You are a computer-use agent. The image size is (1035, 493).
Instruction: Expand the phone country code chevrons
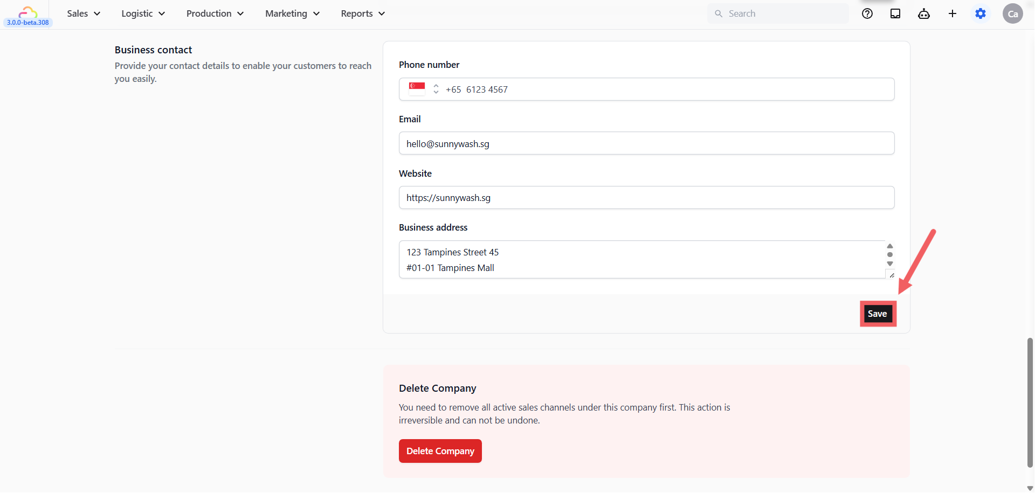(436, 89)
